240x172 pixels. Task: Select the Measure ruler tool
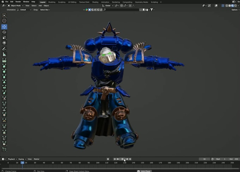tap(4, 54)
